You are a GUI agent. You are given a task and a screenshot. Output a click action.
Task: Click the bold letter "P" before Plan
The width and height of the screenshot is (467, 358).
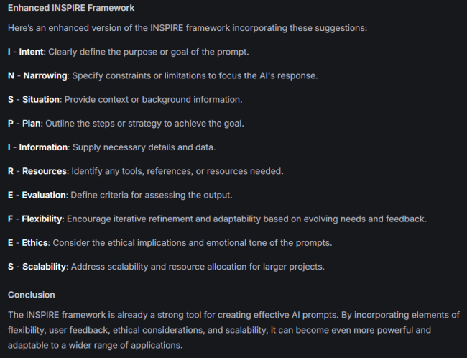[x=11, y=124]
